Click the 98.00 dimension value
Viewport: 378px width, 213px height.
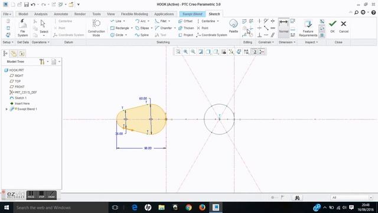(148, 149)
